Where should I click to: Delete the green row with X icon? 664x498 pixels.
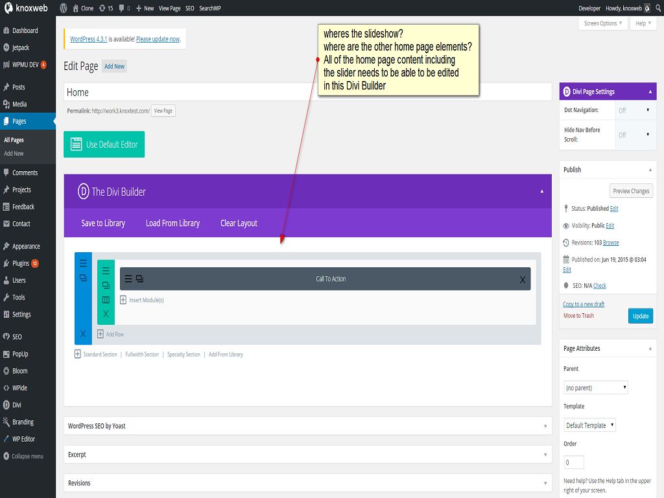[x=106, y=314]
